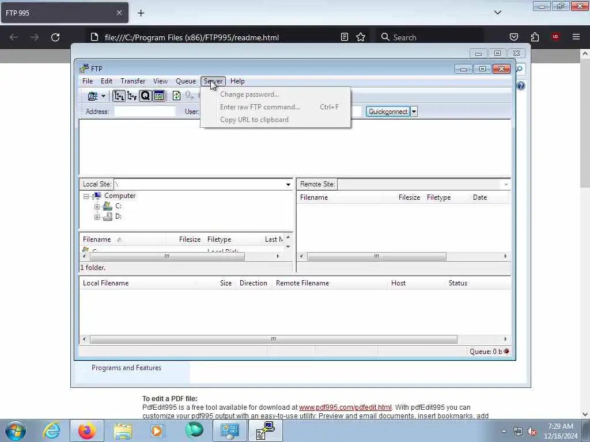590x442 pixels.
Task: Open the Help menu
Action: tap(237, 81)
